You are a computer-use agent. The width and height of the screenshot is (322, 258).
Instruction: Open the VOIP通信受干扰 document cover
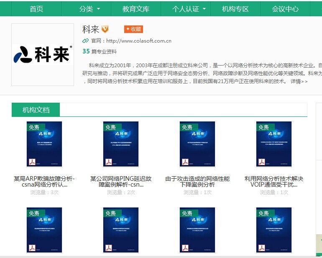coord(274,144)
